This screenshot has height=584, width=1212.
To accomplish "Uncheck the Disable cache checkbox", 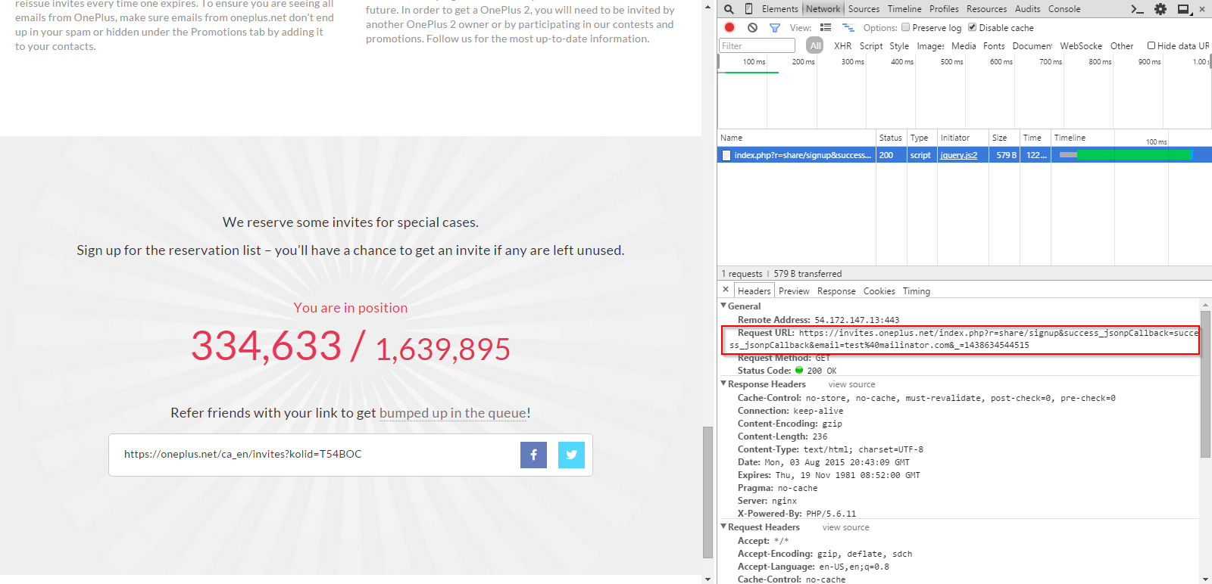I will click(x=972, y=27).
